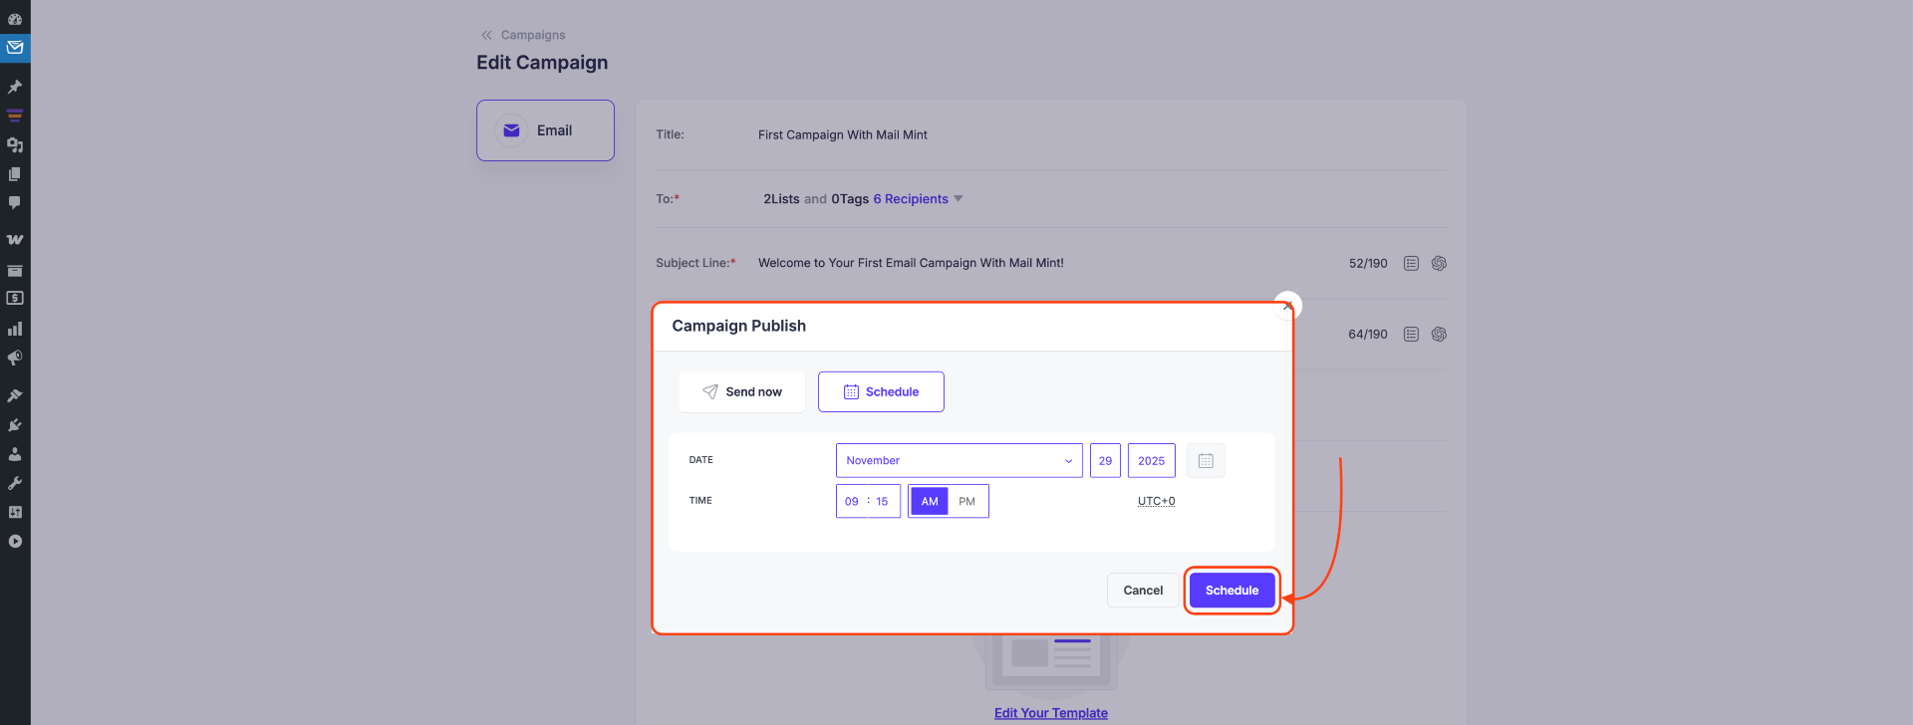
Task: Collapse the sidebar menu with the arrow icon
Action: [x=15, y=542]
